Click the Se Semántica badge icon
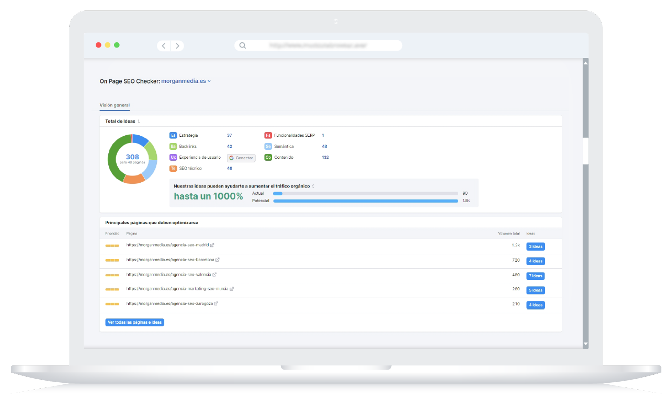670x413 pixels. [268, 146]
